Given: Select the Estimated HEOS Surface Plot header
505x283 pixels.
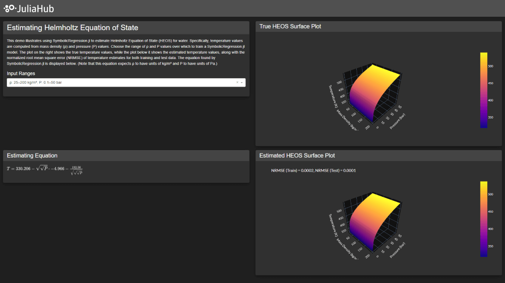Looking at the screenshot, I should click(x=297, y=156).
